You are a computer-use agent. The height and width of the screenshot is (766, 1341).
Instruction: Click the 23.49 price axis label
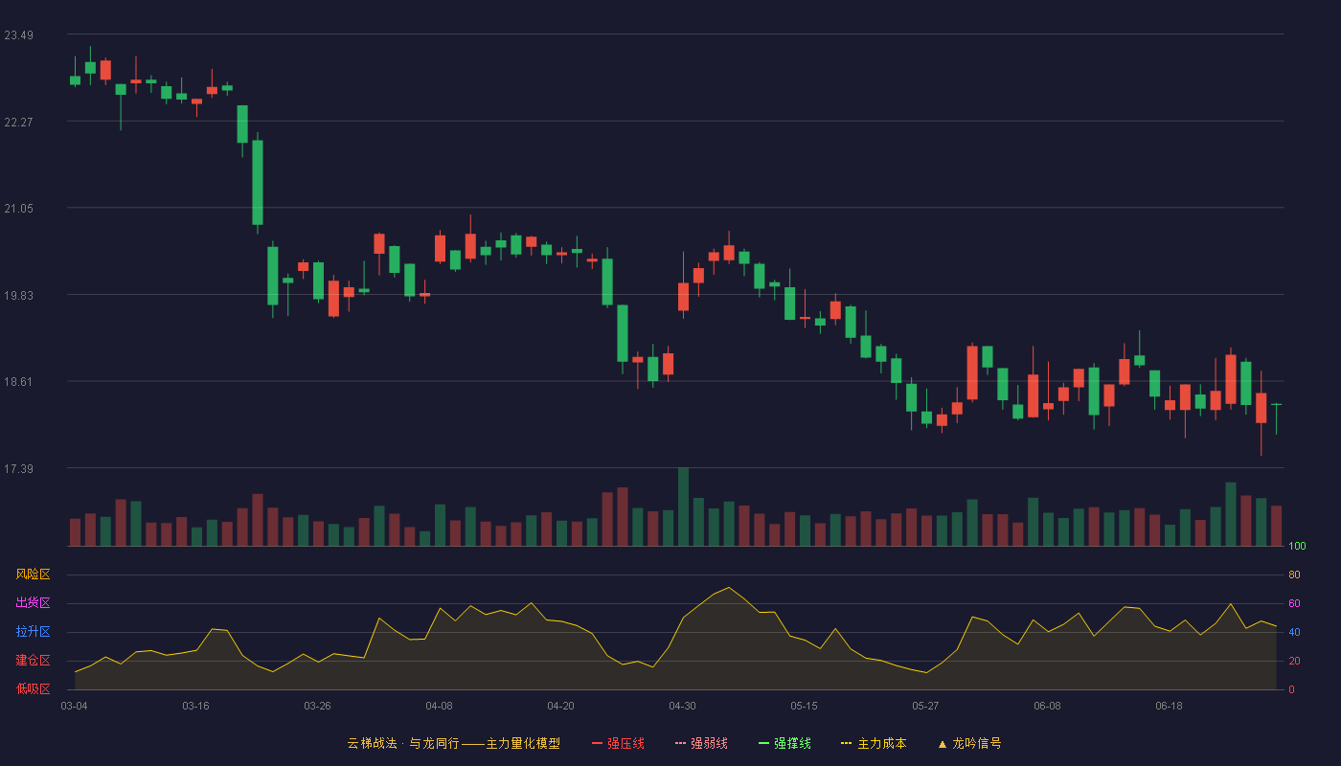click(x=18, y=35)
